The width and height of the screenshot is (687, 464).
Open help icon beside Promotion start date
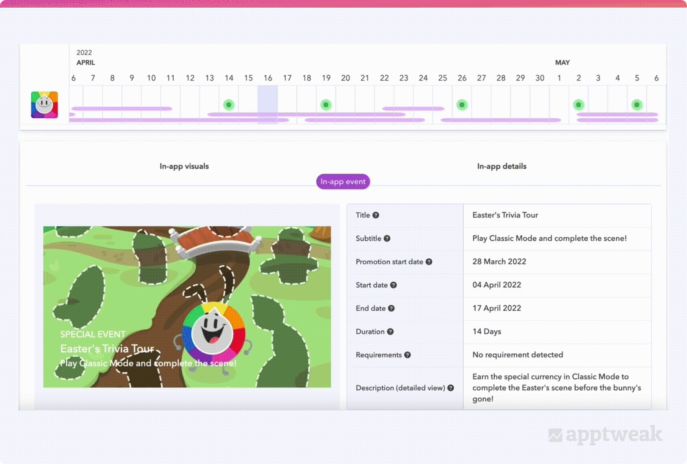coord(429,262)
